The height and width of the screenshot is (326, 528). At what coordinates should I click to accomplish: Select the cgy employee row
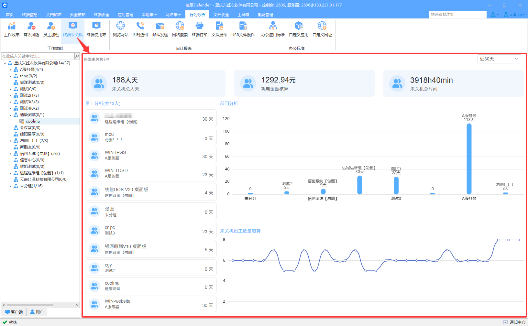click(151, 267)
